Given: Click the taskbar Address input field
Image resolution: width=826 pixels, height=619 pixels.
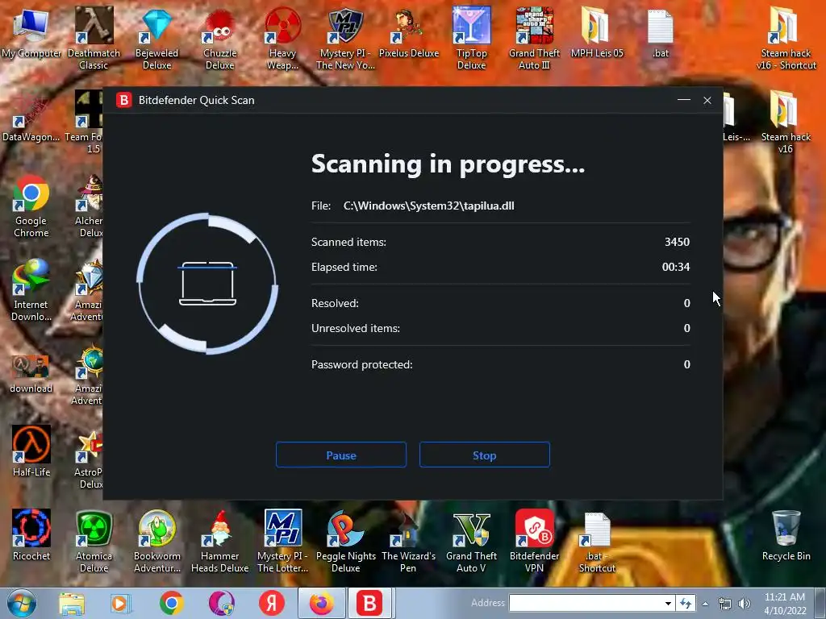Looking at the screenshot, I should tap(585, 603).
